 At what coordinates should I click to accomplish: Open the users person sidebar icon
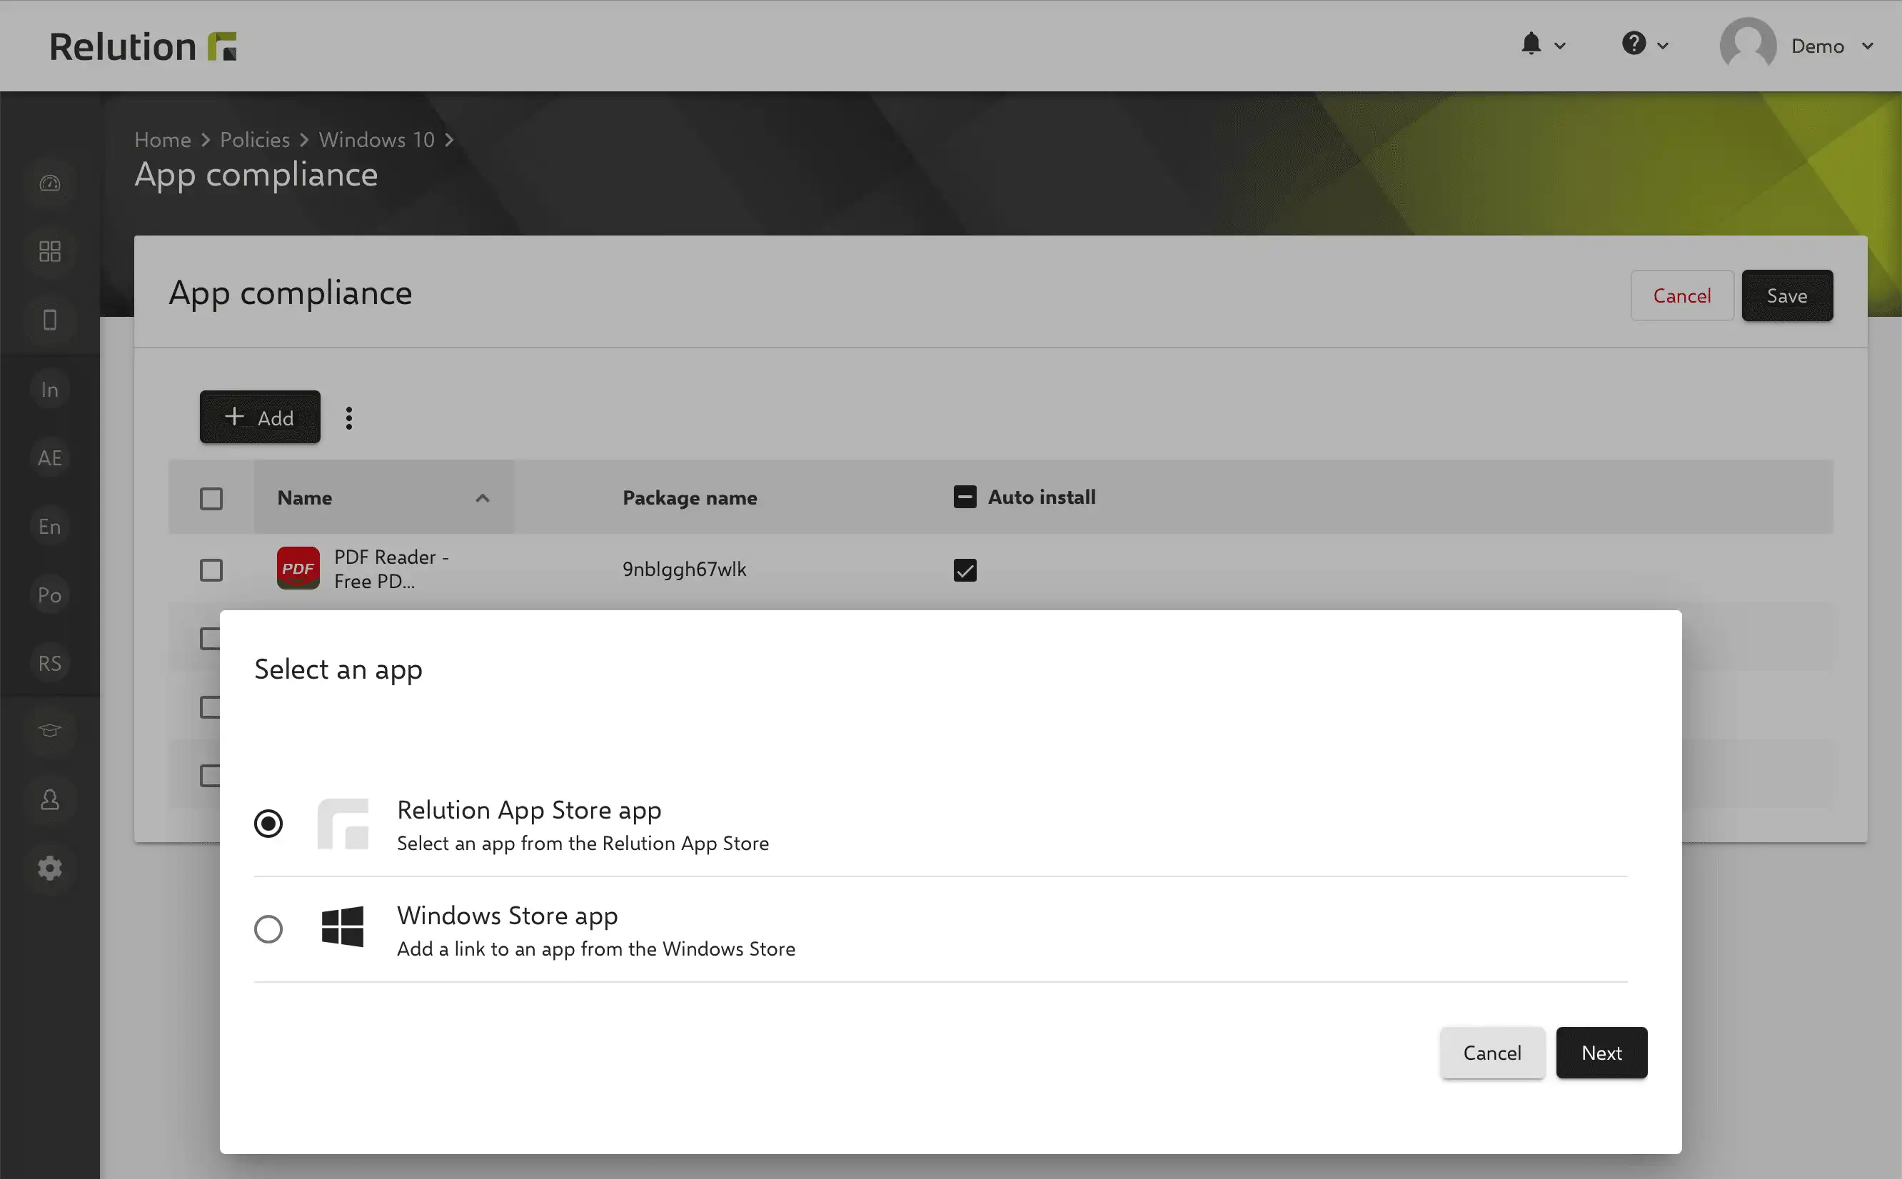pos(50,799)
